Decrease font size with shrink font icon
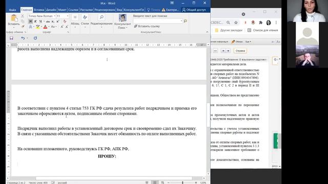Image resolution: width=328 pixels, height=184 pixels. pos(67,27)
